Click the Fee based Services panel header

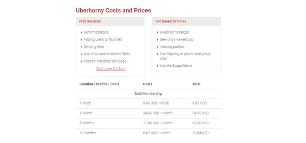click(186, 21)
